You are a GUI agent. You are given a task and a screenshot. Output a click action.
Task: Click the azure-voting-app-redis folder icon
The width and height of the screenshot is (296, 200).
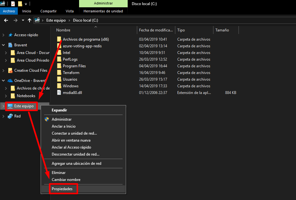coord(59,46)
